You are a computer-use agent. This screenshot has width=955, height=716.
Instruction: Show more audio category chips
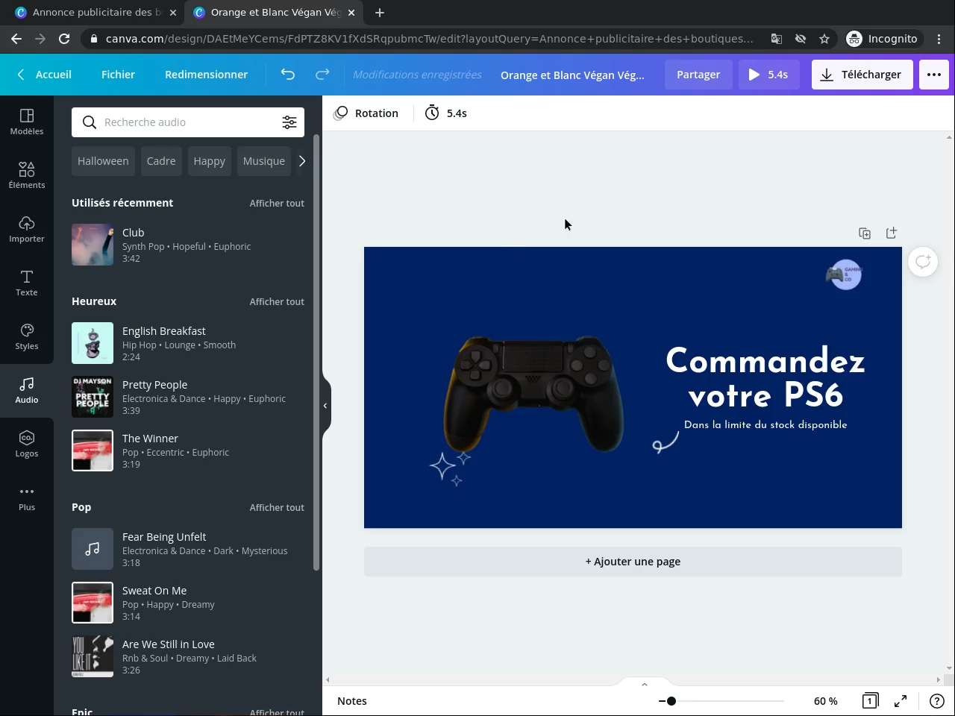301,161
